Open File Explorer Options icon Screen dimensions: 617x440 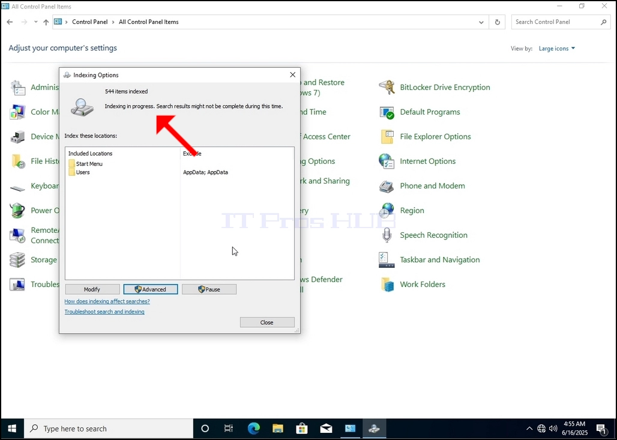387,137
